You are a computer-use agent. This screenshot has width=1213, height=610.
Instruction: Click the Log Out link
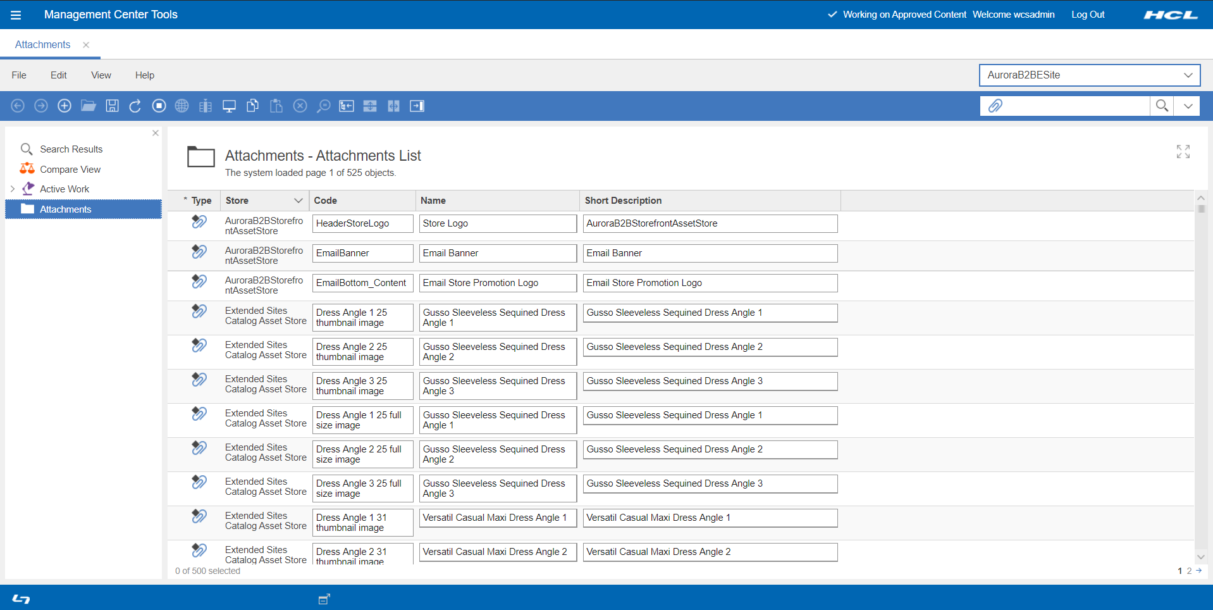point(1087,14)
